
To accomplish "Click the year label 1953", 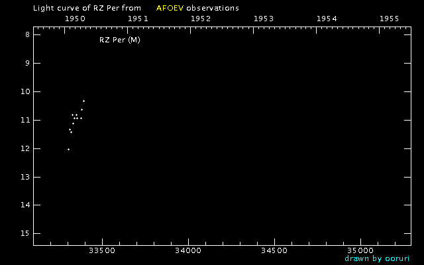I will coord(264,19).
